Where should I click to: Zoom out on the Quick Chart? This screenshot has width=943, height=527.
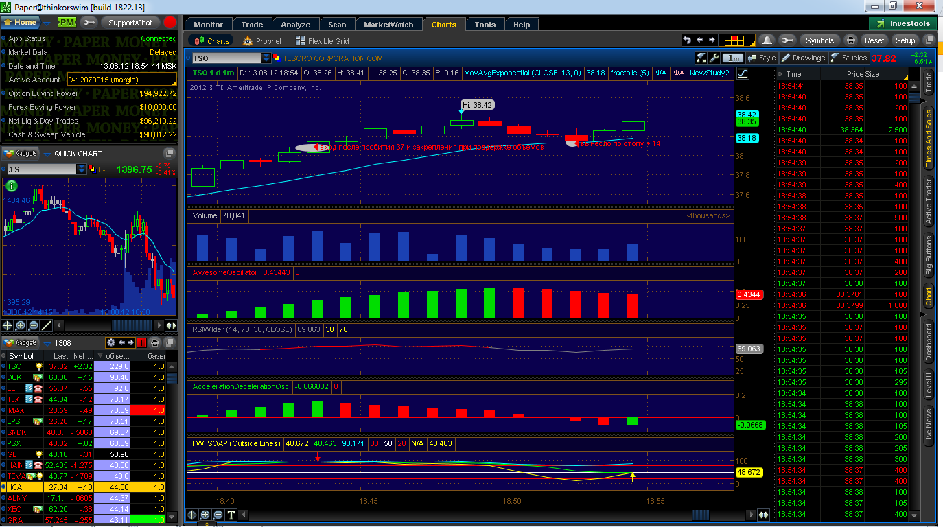coord(34,325)
